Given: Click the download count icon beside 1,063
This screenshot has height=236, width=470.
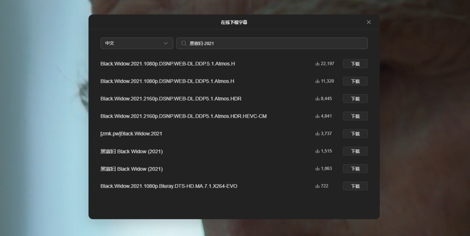Looking at the screenshot, I should tap(317, 169).
